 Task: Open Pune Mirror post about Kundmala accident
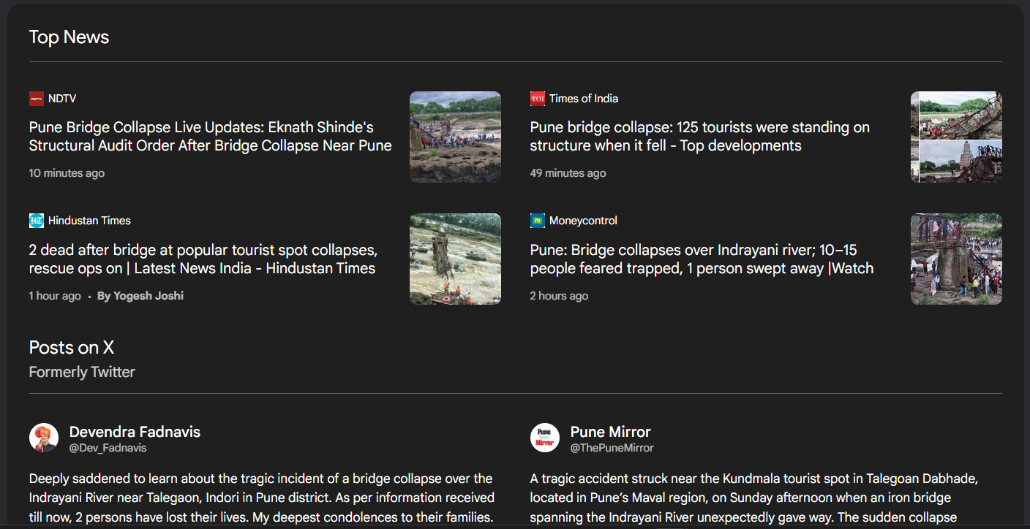point(753,498)
